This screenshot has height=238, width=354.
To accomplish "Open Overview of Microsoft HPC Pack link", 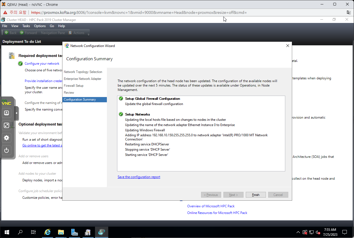I will click(x=211, y=206).
